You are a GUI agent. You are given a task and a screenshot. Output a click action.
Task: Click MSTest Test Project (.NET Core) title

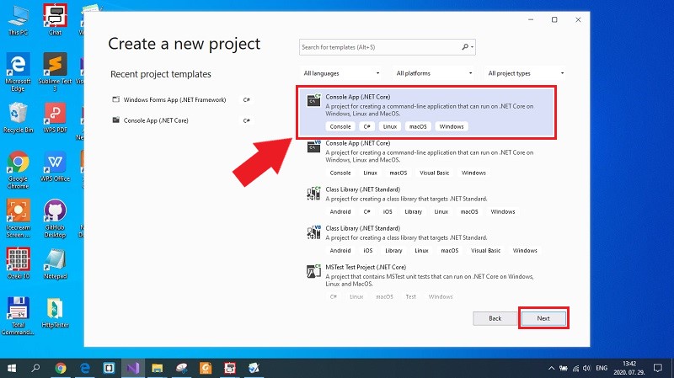[366, 267]
